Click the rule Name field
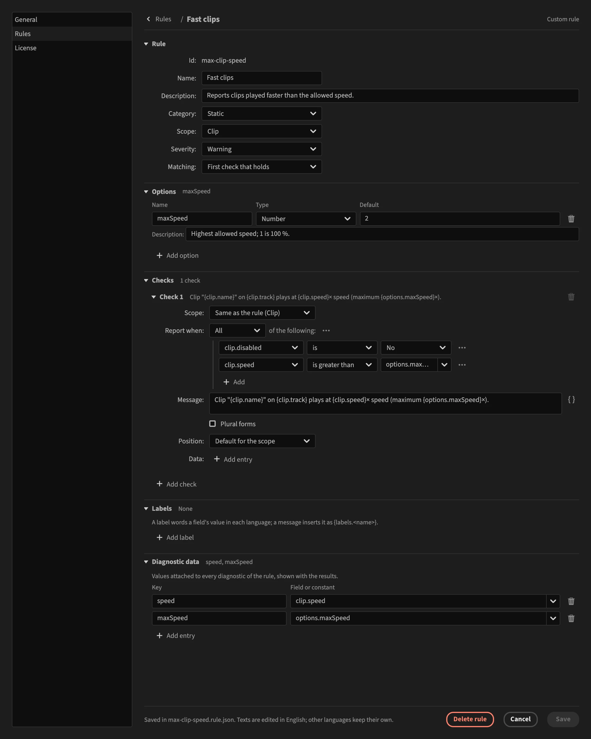This screenshot has height=739, width=591. tap(262, 78)
